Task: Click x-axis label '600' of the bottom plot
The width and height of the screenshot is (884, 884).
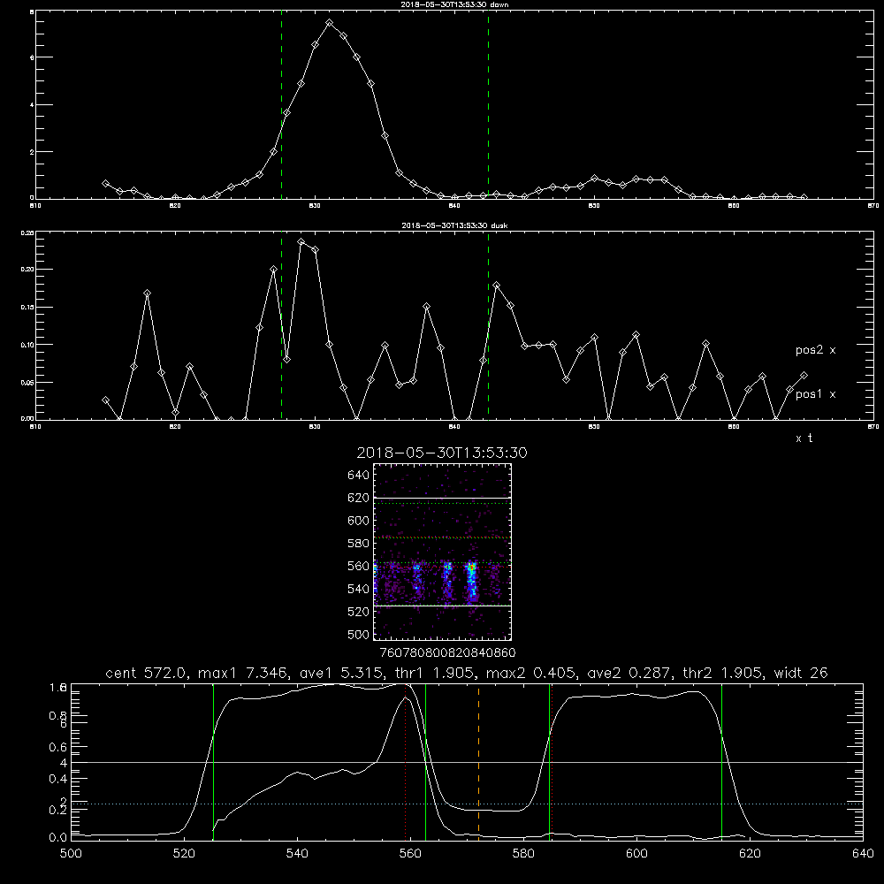Action: click(x=636, y=854)
